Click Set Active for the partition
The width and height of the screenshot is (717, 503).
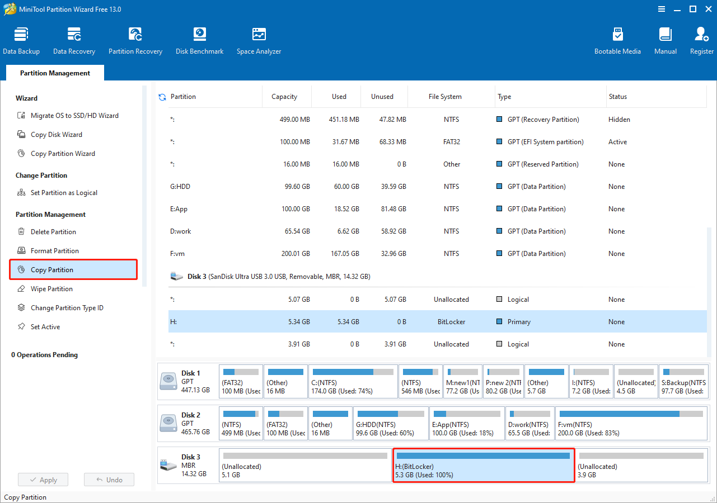tap(45, 326)
